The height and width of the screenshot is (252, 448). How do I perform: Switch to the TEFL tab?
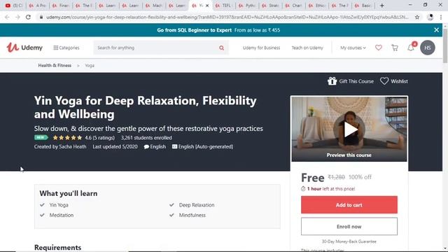point(224,6)
